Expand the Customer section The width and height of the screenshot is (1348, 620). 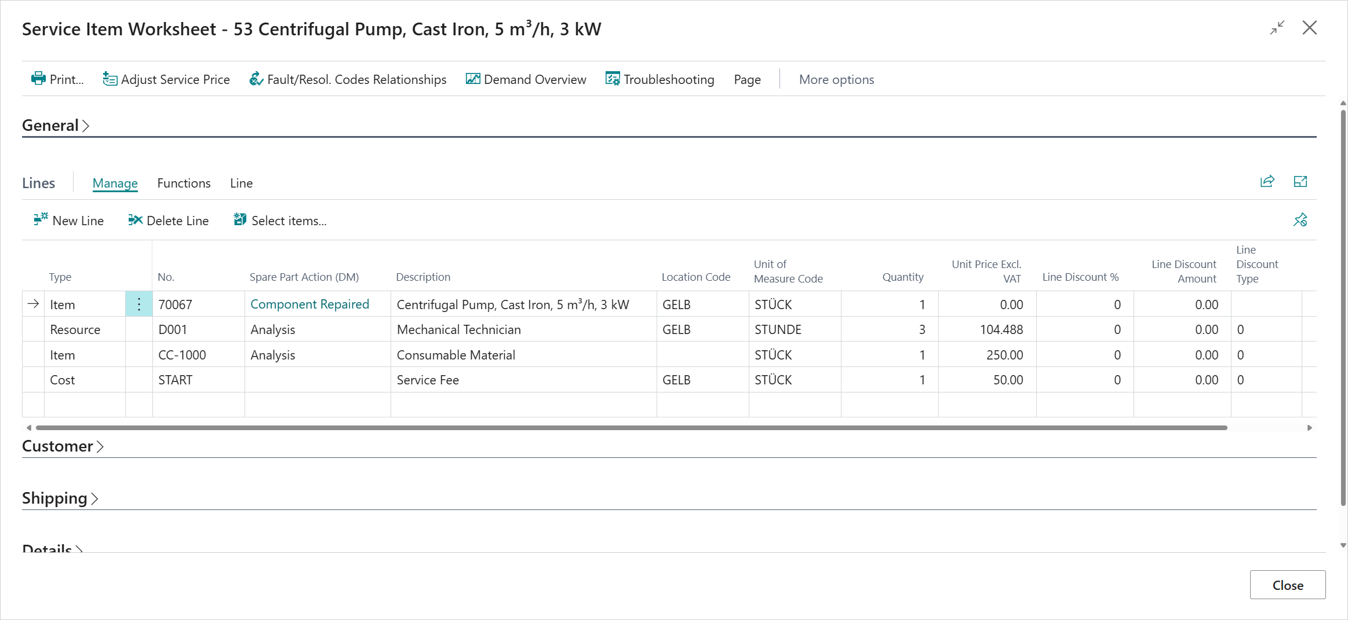63,446
